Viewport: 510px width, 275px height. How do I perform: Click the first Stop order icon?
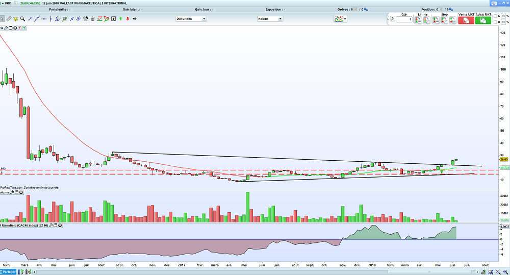pos(436,20)
